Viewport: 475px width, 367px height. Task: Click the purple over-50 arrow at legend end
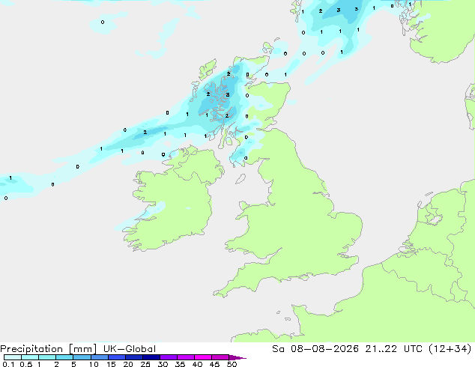click(x=237, y=357)
